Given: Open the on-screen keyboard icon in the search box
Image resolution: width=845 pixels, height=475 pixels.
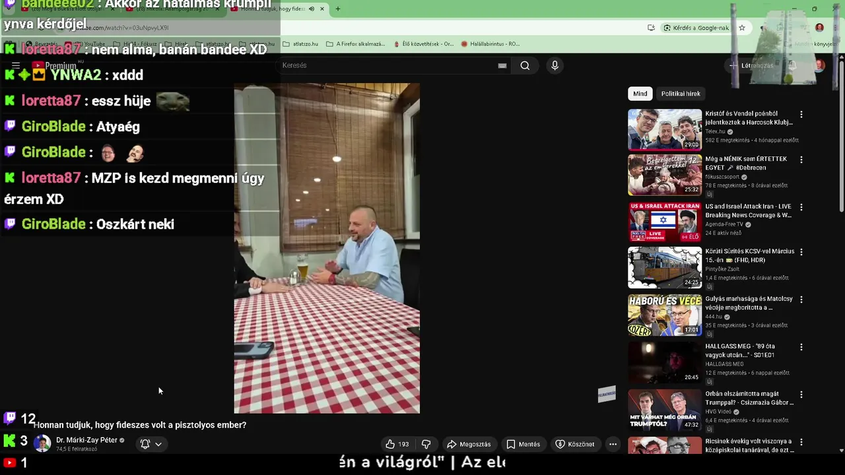Looking at the screenshot, I should pos(502,65).
